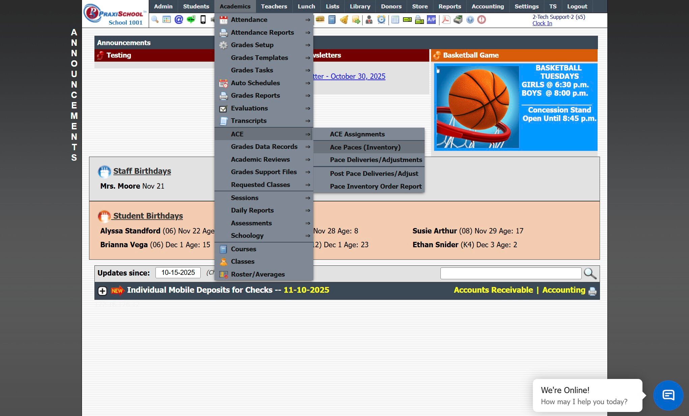Click the red power/alert circle icon

click(482, 20)
